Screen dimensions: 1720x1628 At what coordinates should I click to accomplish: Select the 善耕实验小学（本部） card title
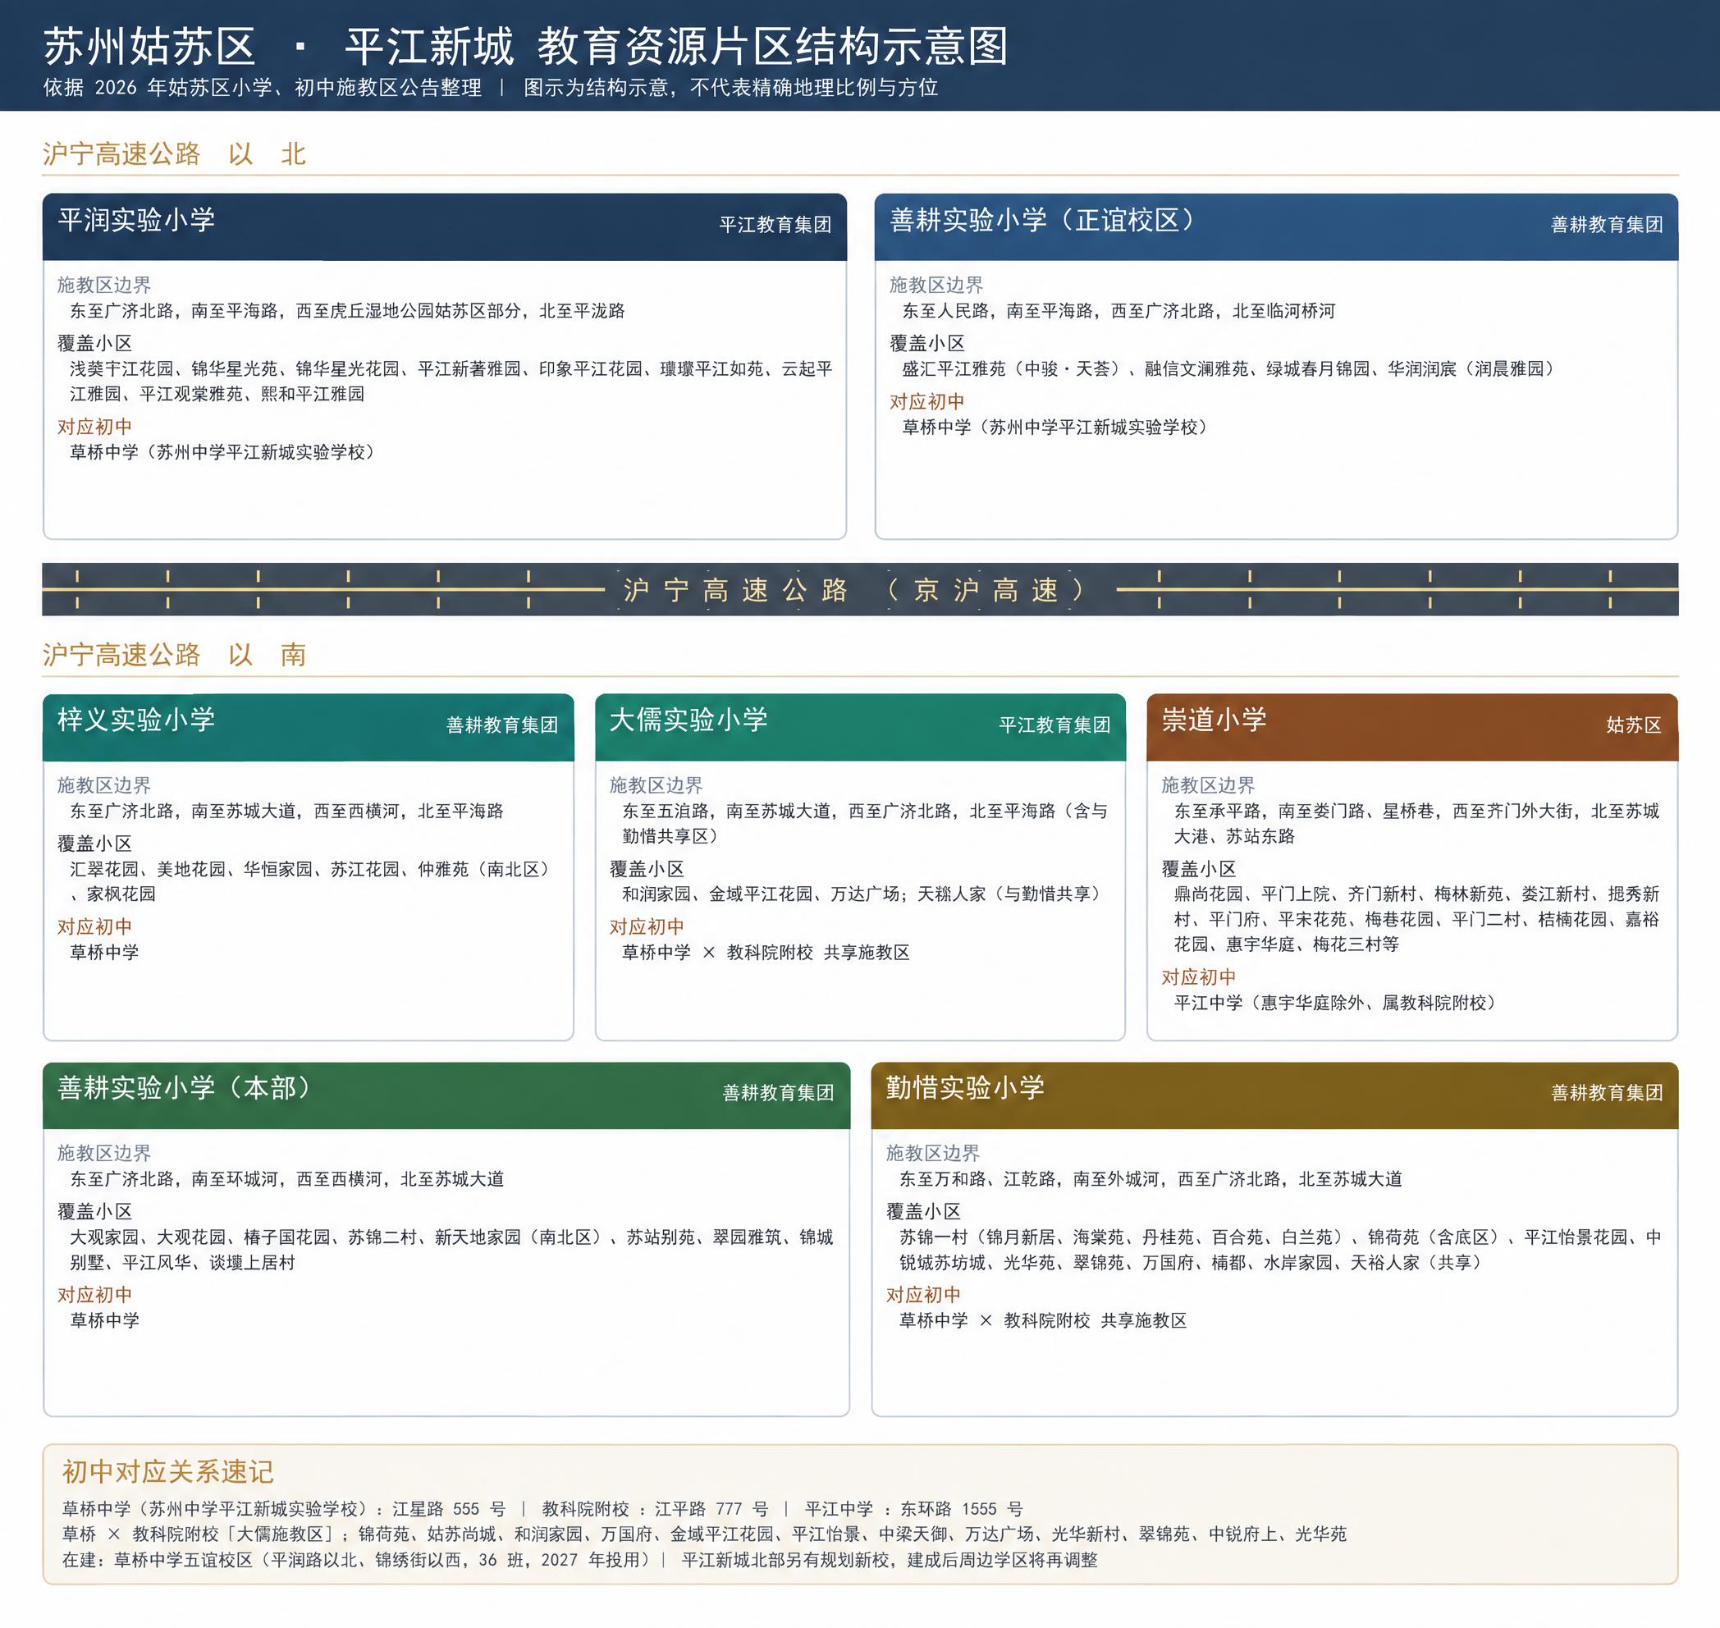tap(184, 1087)
